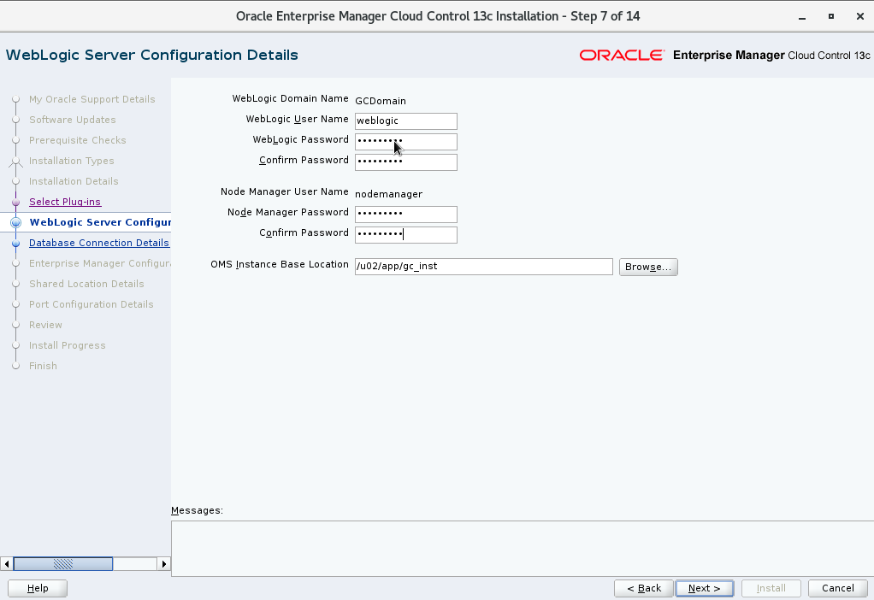Click the Next > button
Viewport: 874px width, 600px height.
tap(704, 588)
